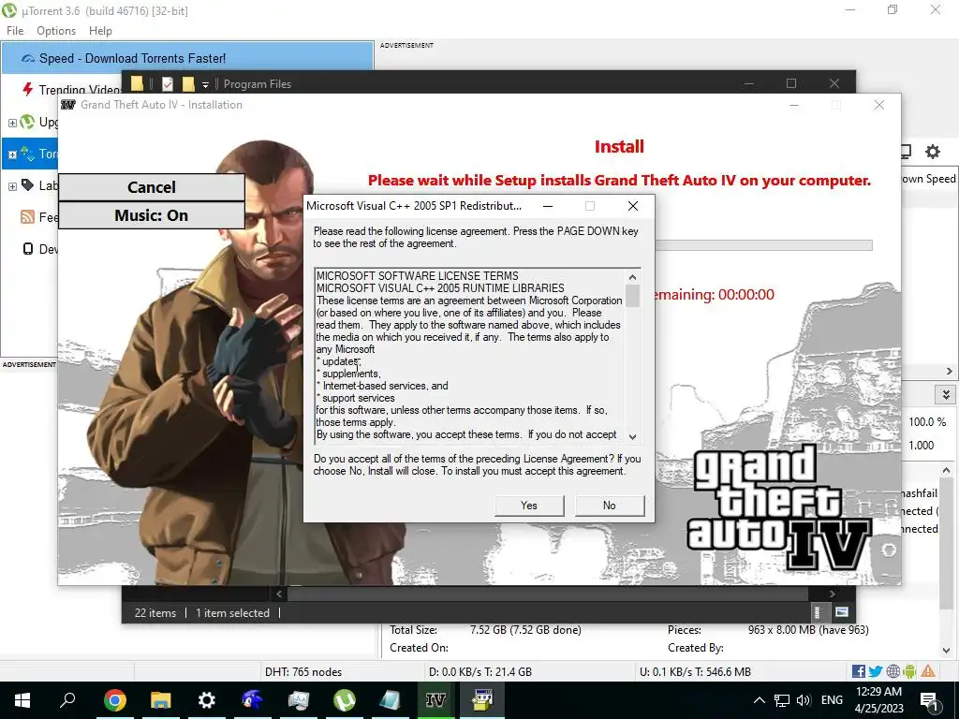Click the new folder icon in Explorer title bar
Viewport: 959px width, 719px height.
click(x=188, y=83)
